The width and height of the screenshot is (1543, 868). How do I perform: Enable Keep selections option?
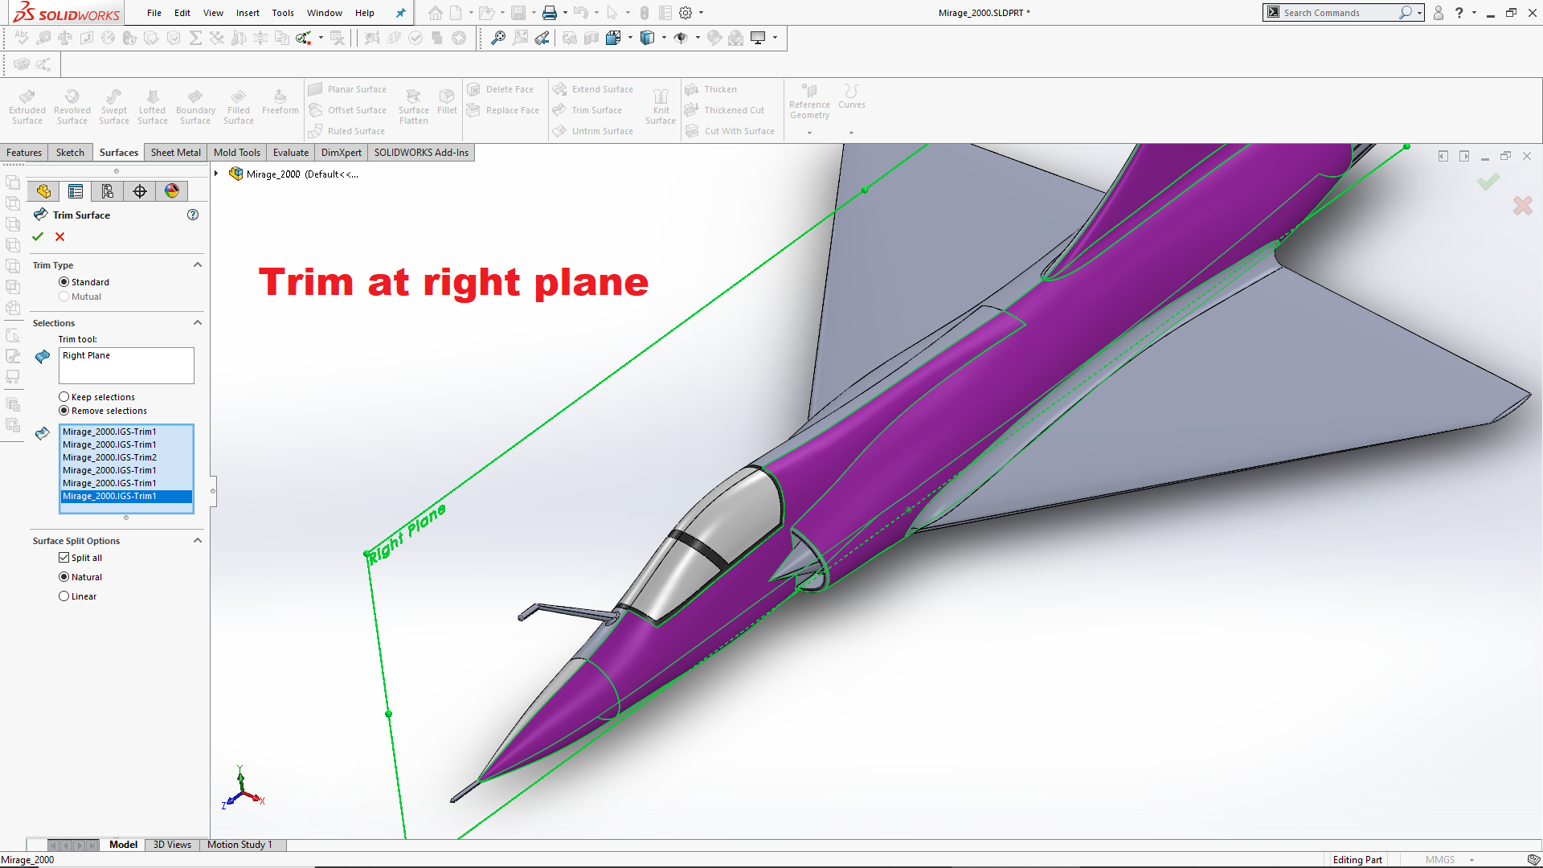(64, 396)
